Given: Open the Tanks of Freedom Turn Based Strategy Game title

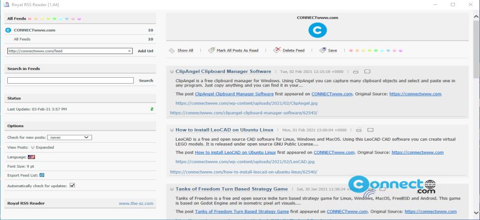Looking at the screenshot, I should coord(231,189).
